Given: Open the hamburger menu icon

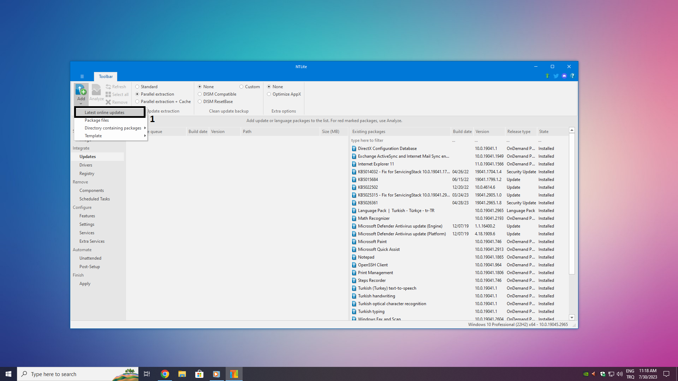Looking at the screenshot, I should coord(82,77).
